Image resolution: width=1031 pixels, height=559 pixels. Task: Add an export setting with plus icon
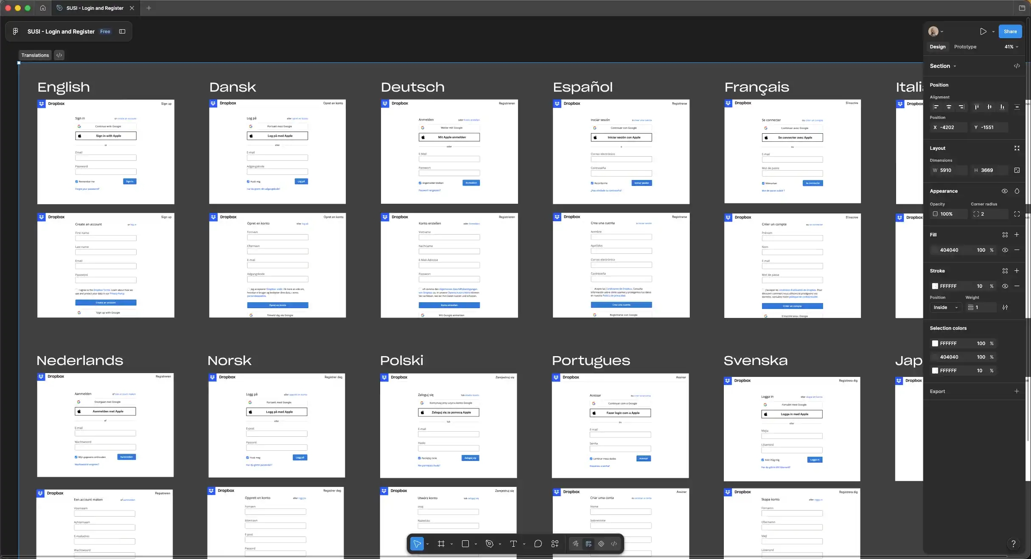click(x=1017, y=391)
